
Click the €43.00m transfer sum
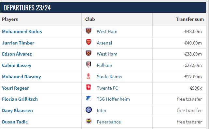[193, 32]
